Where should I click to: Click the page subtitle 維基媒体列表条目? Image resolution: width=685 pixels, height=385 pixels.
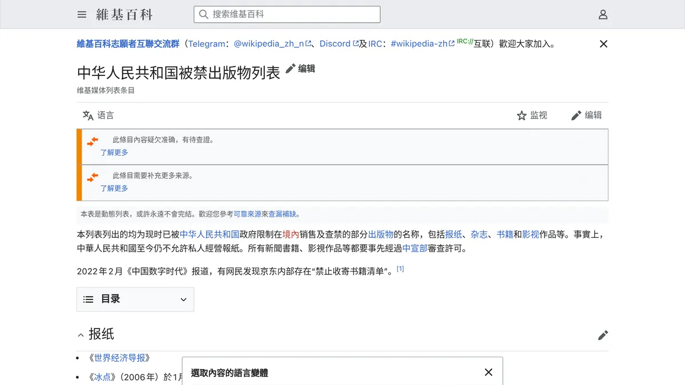[106, 90]
